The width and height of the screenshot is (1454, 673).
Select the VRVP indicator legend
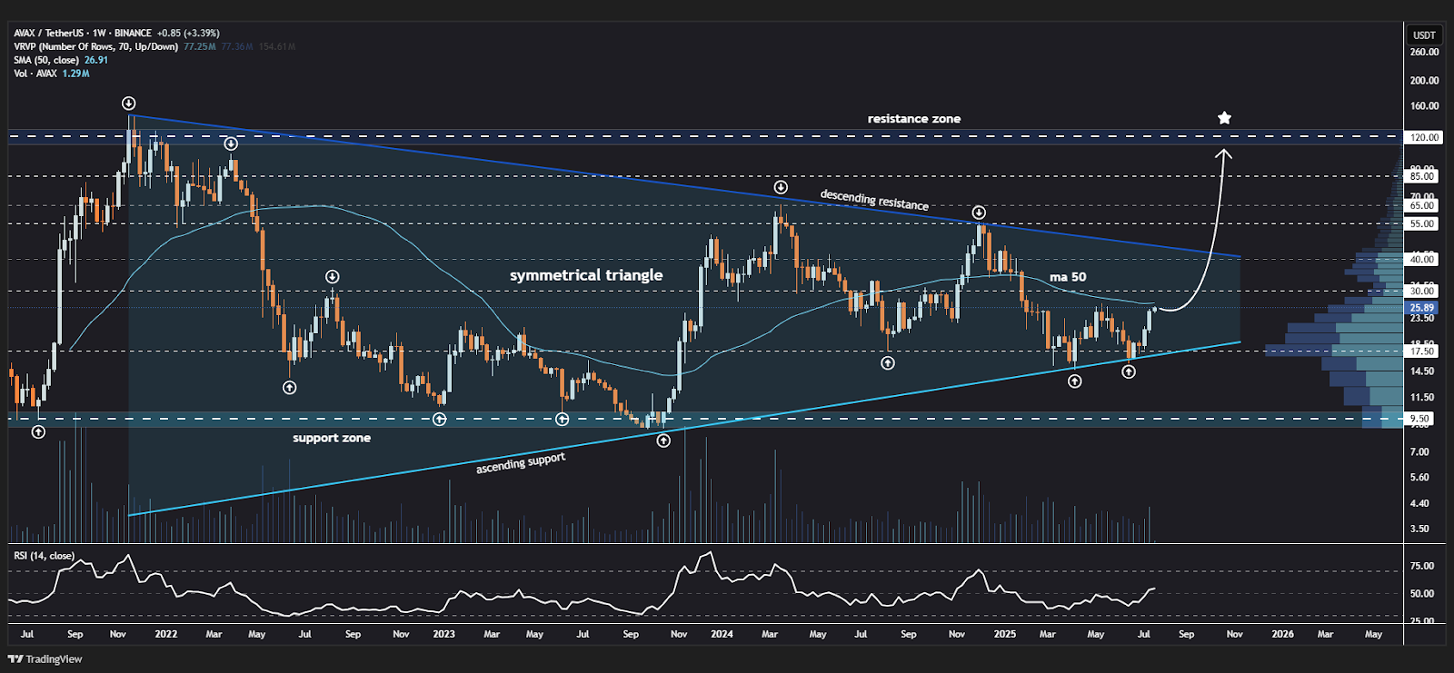coord(95,46)
